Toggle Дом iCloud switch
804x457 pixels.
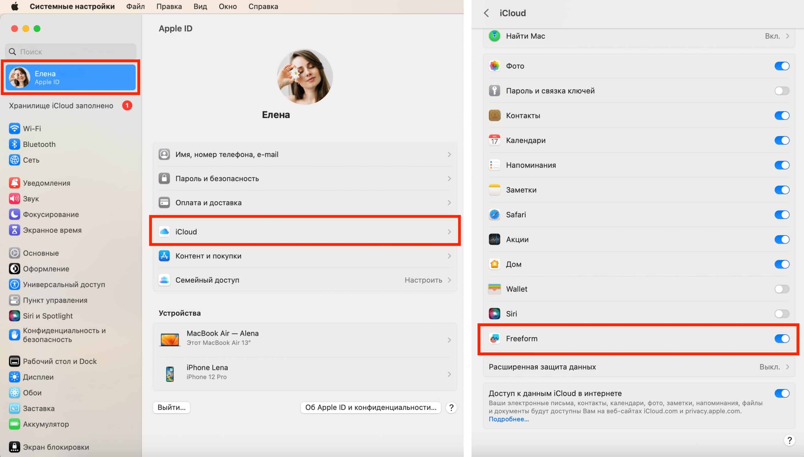(782, 264)
